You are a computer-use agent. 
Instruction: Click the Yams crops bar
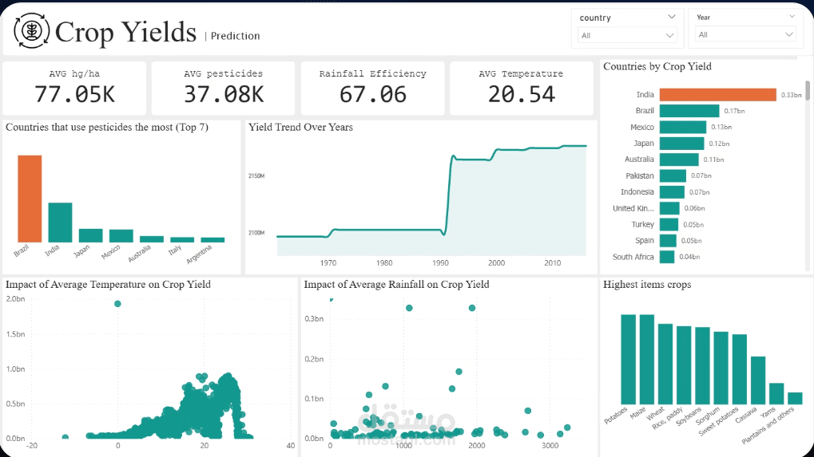click(x=776, y=394)
